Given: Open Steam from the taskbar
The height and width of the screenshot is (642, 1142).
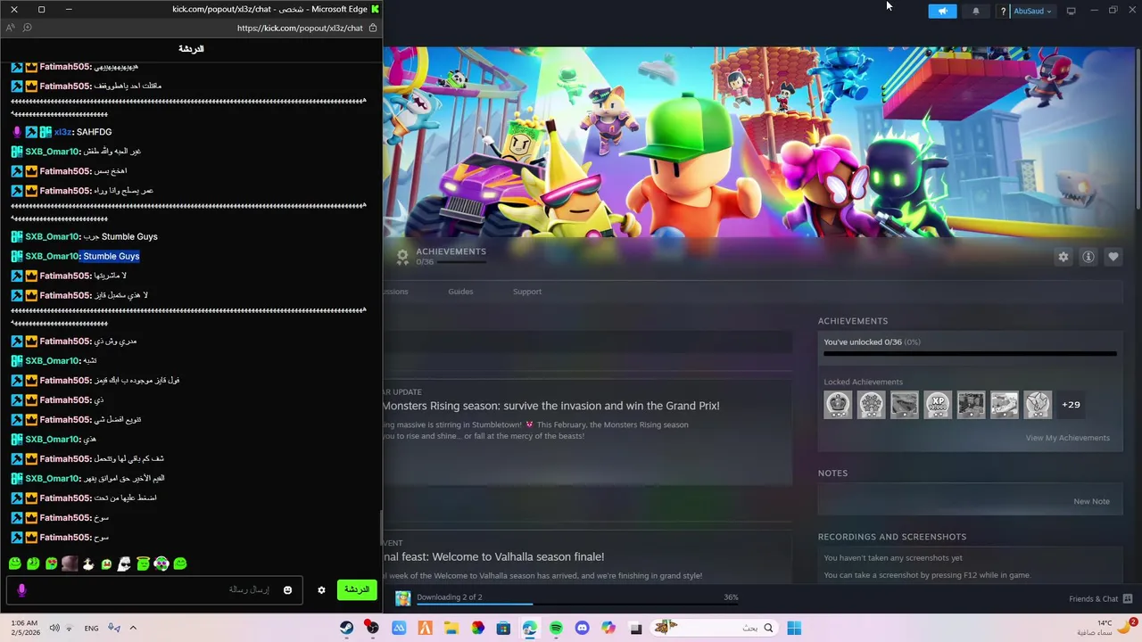Looking at the screenshot, I should coord(345,628).
